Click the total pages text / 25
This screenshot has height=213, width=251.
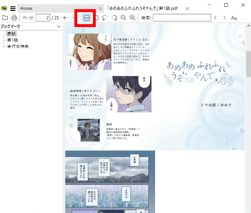(x=55, y=18)
